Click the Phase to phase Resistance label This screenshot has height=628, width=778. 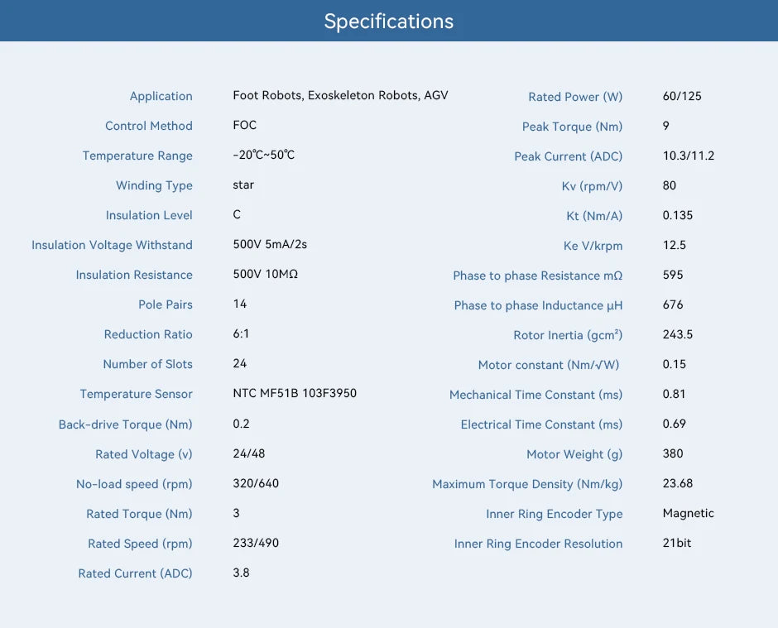click(x=537, y=276)
